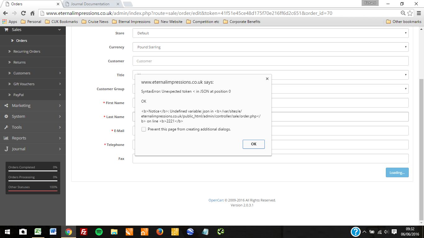The height and width of the screenshot is (238, 424).
Task: Open Word from the taskbar
Action: point(53,231)
